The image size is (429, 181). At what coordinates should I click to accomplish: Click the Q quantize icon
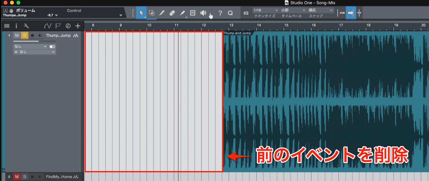[x=230, y=13]
